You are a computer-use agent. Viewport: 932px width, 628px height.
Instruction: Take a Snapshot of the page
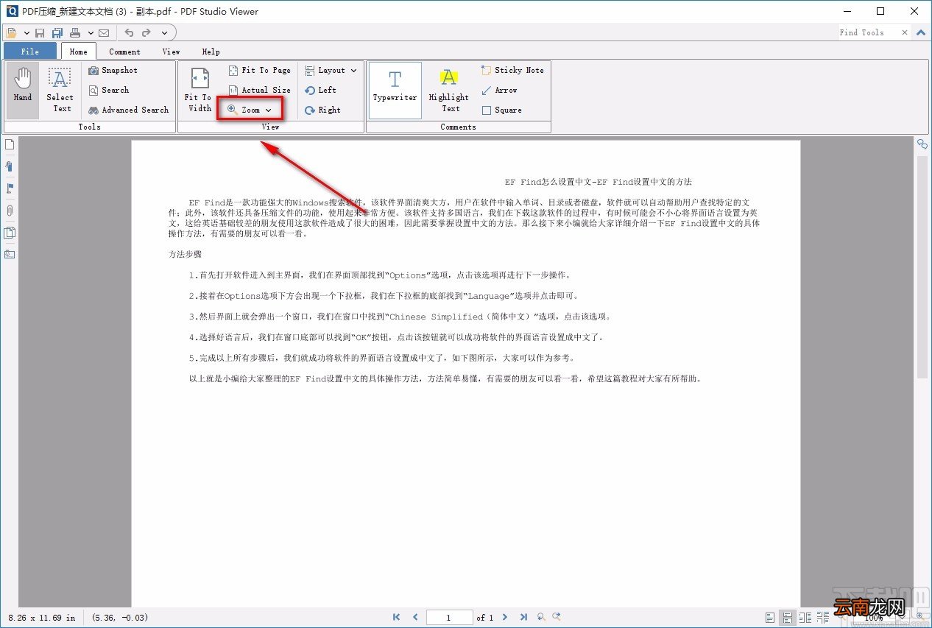(113, 70)
